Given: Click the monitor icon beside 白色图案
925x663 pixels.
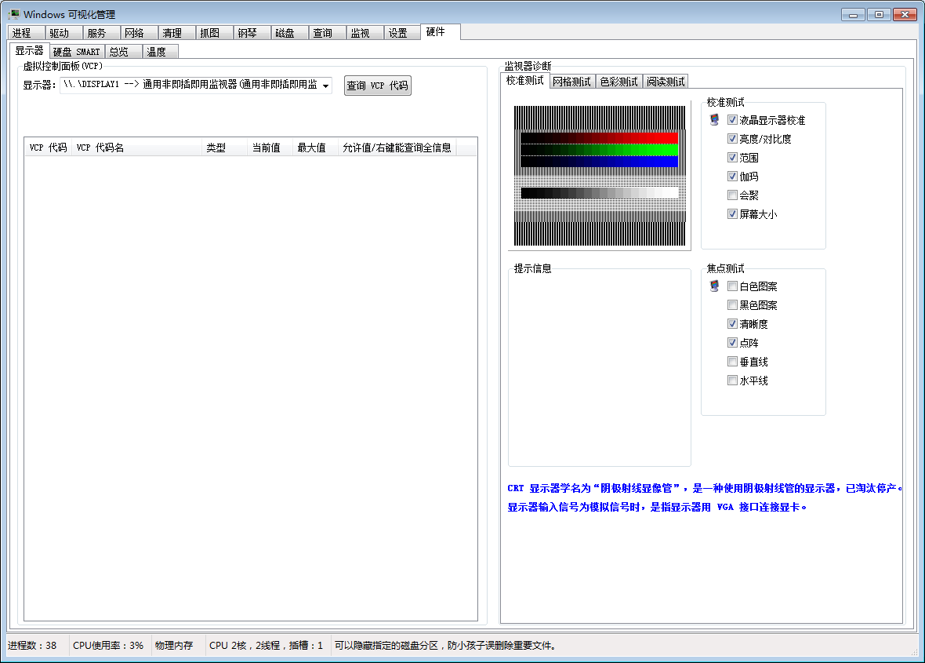Looking at the screenshot, I should pyautogui.click(x=714, y=286).
